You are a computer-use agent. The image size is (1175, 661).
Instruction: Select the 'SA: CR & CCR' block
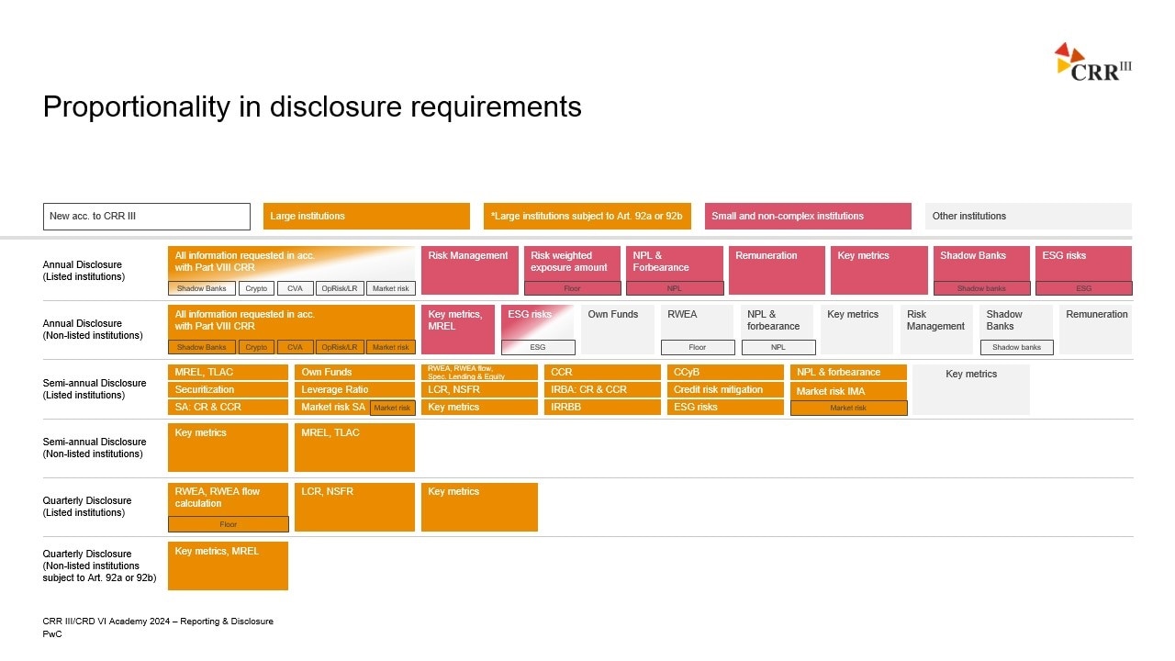[228, 408]
